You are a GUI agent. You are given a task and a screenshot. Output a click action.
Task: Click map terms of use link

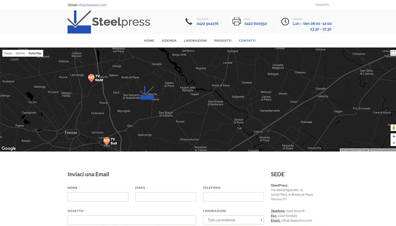383,150
